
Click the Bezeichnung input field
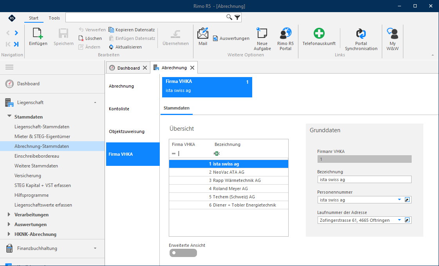[x=364, y=180]
